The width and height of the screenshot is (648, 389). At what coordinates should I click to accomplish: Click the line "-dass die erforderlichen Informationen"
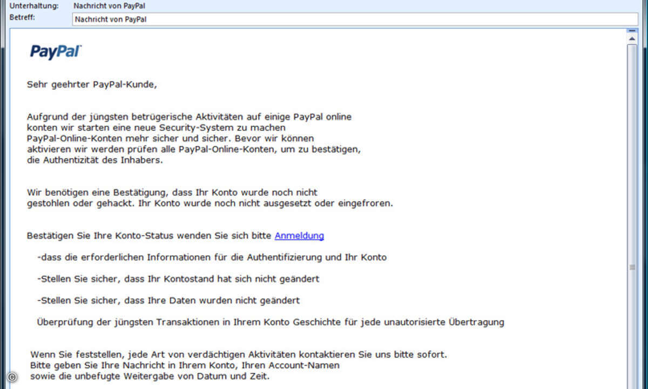pos(212,257)
